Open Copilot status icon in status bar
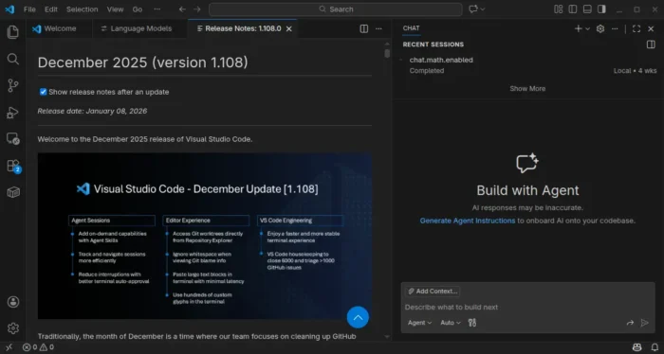Viewport: 664px width, 354px height. [636, 347]
